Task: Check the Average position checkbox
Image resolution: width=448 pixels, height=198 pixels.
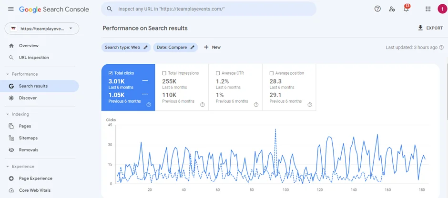Action: pos(272,73)
